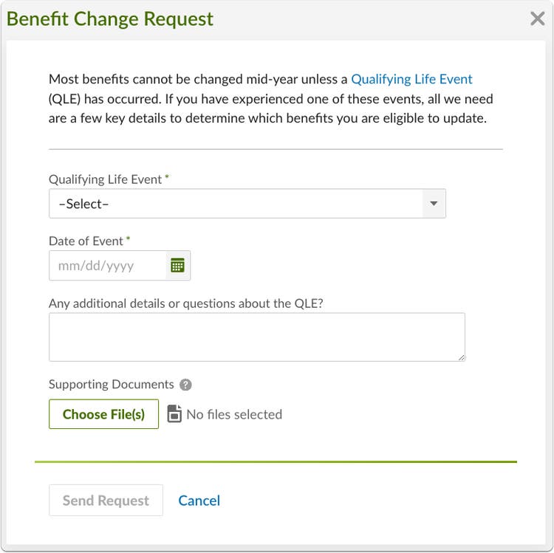The height and width of the screenshot is (553, 554).
Task: Click the Date of Event label
Action: click(x=86, y=241)
